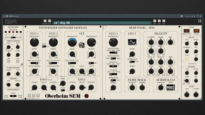Screen dimensions: 205x115
Task: Toggle the MONO/LEGATO switch
Action: click(13, 37)
